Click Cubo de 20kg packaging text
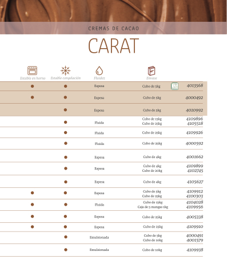The width and height of the screenshot is (227, 275). [x=152, y=171]
